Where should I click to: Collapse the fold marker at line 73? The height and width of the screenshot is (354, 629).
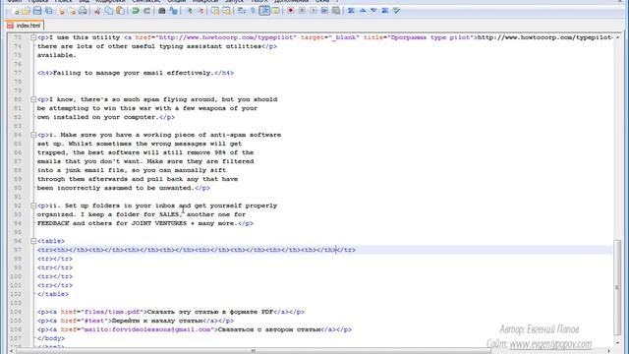pos(33,37)
